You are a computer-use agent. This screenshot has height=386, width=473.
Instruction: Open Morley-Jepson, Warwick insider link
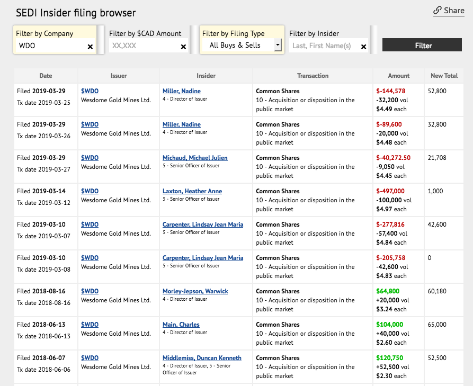[x=195, y=291]
